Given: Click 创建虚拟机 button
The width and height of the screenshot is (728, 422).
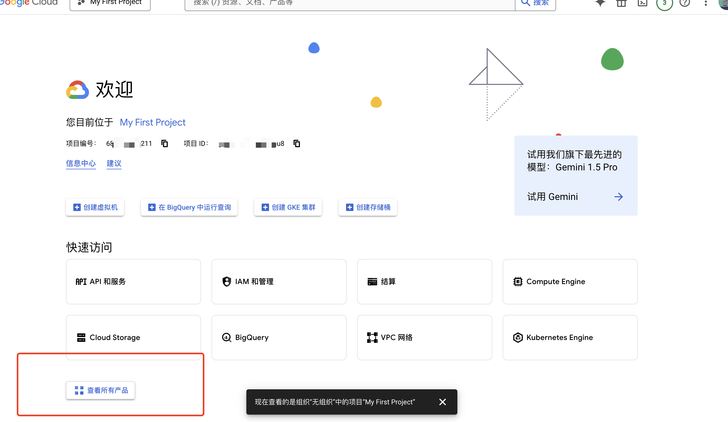Looking at the screenshot, I should 95,207.
